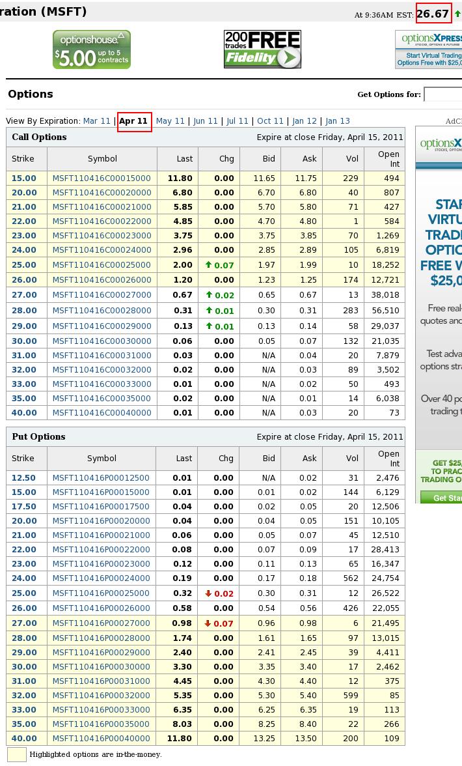Open call symbol MSFT110416C00040000
Image resolution: width=462 pixels, height=766 pixels.
coord(102,413)
